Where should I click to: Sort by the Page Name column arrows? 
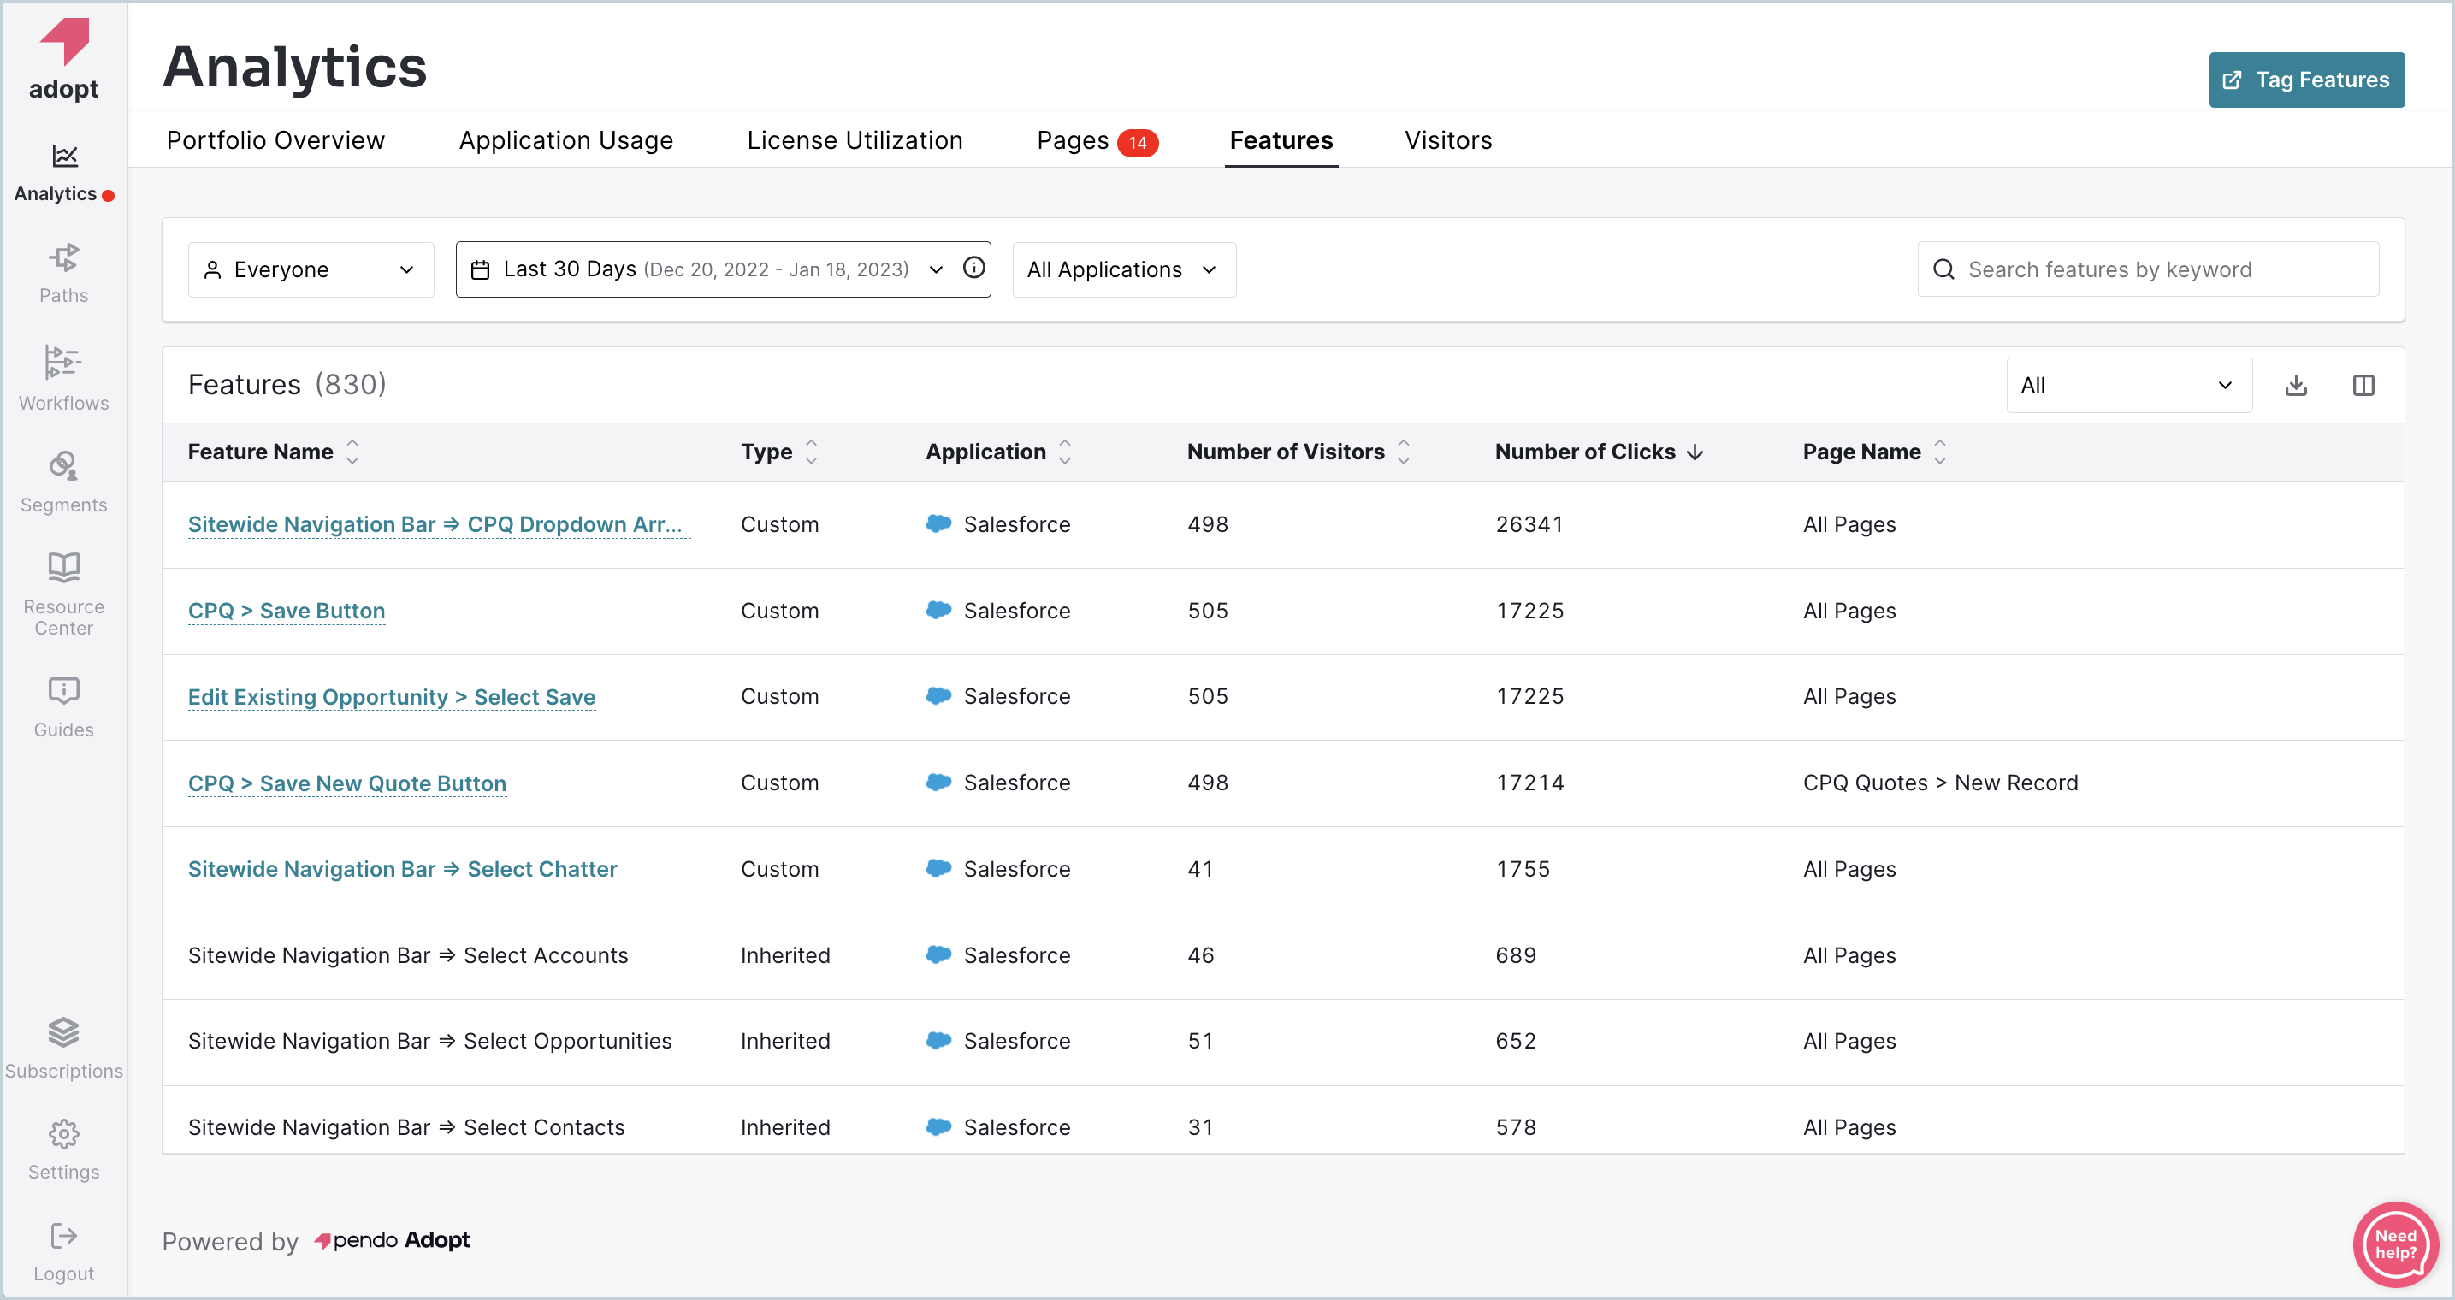point(1939,452)
